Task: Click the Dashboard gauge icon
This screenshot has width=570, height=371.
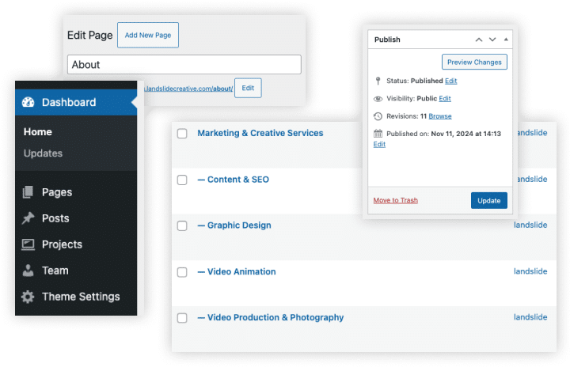Action: (x=28, y=102)
